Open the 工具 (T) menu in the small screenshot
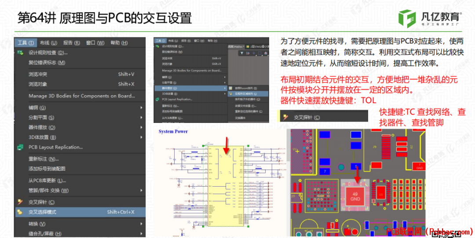Image resolution: width=475 pixels, height=238 pixels. [160, 40]
